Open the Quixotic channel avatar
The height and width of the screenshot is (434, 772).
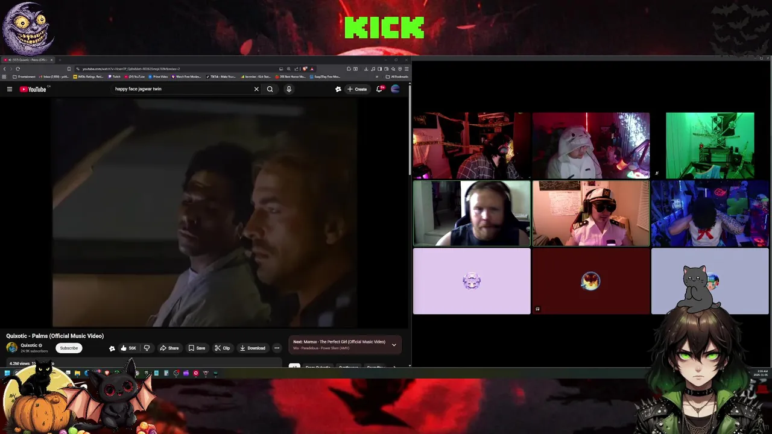(12, 348)
